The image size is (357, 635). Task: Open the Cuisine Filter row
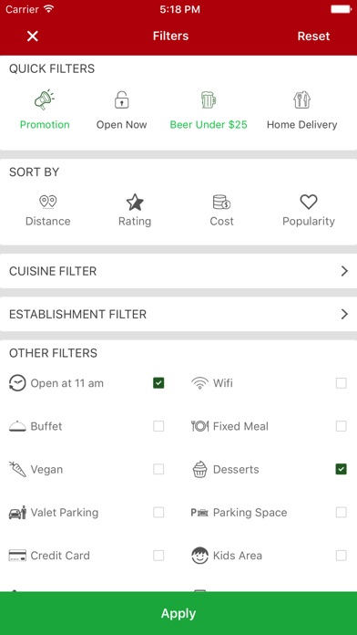pyautogui.click(x=178, y=271)
